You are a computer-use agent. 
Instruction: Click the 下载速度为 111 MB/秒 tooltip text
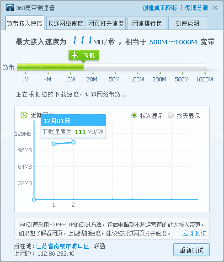coord(73,132)
